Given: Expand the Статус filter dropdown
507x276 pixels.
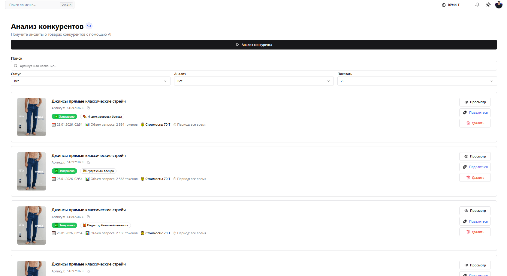Looking at the screenshot, I should point(90,81).
